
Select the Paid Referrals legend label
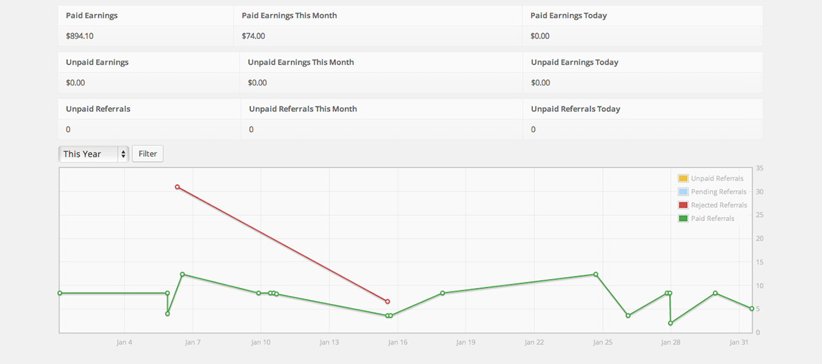coord(712,218)
